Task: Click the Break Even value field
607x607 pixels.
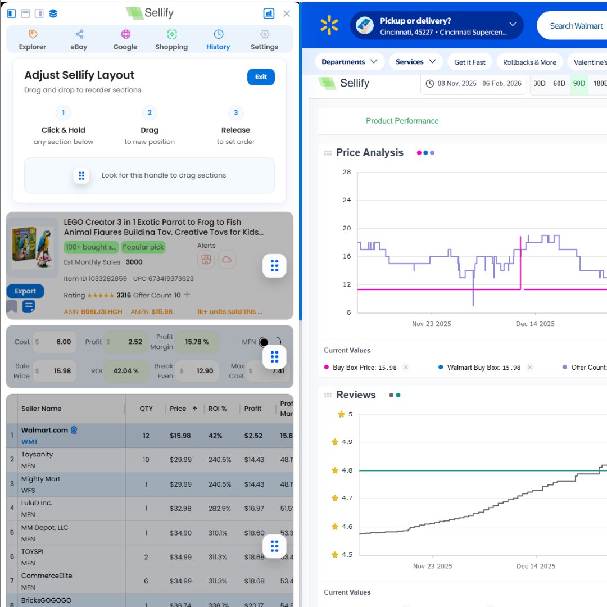Action: tap(197, 371)
